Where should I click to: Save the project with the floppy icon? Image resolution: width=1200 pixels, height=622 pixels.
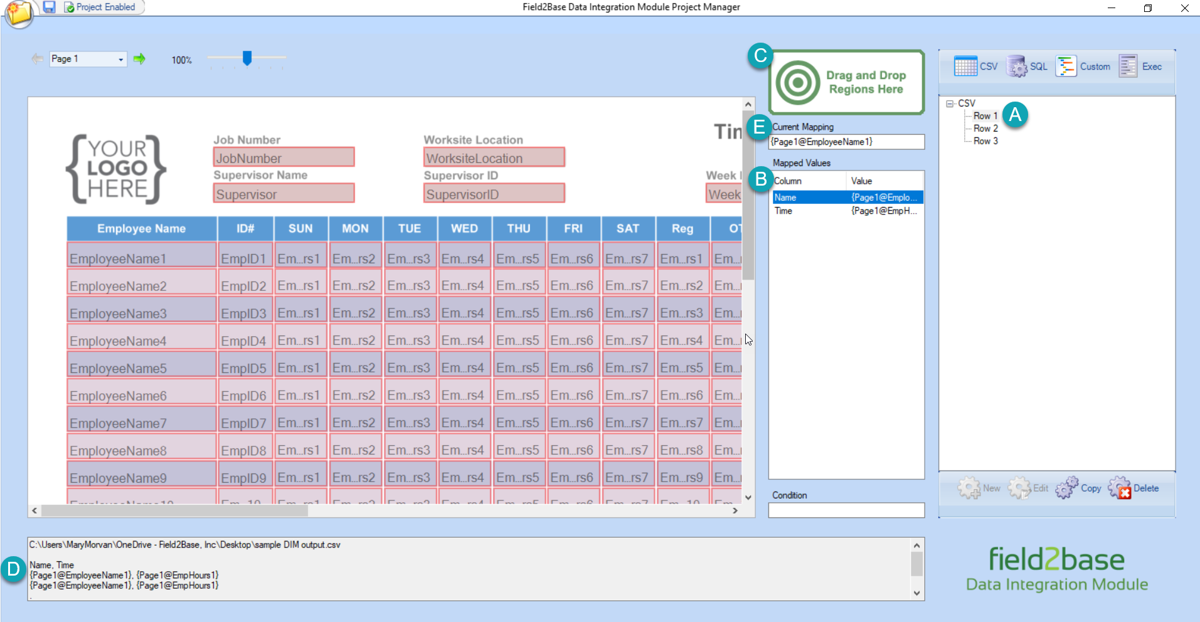click(49, 7)
